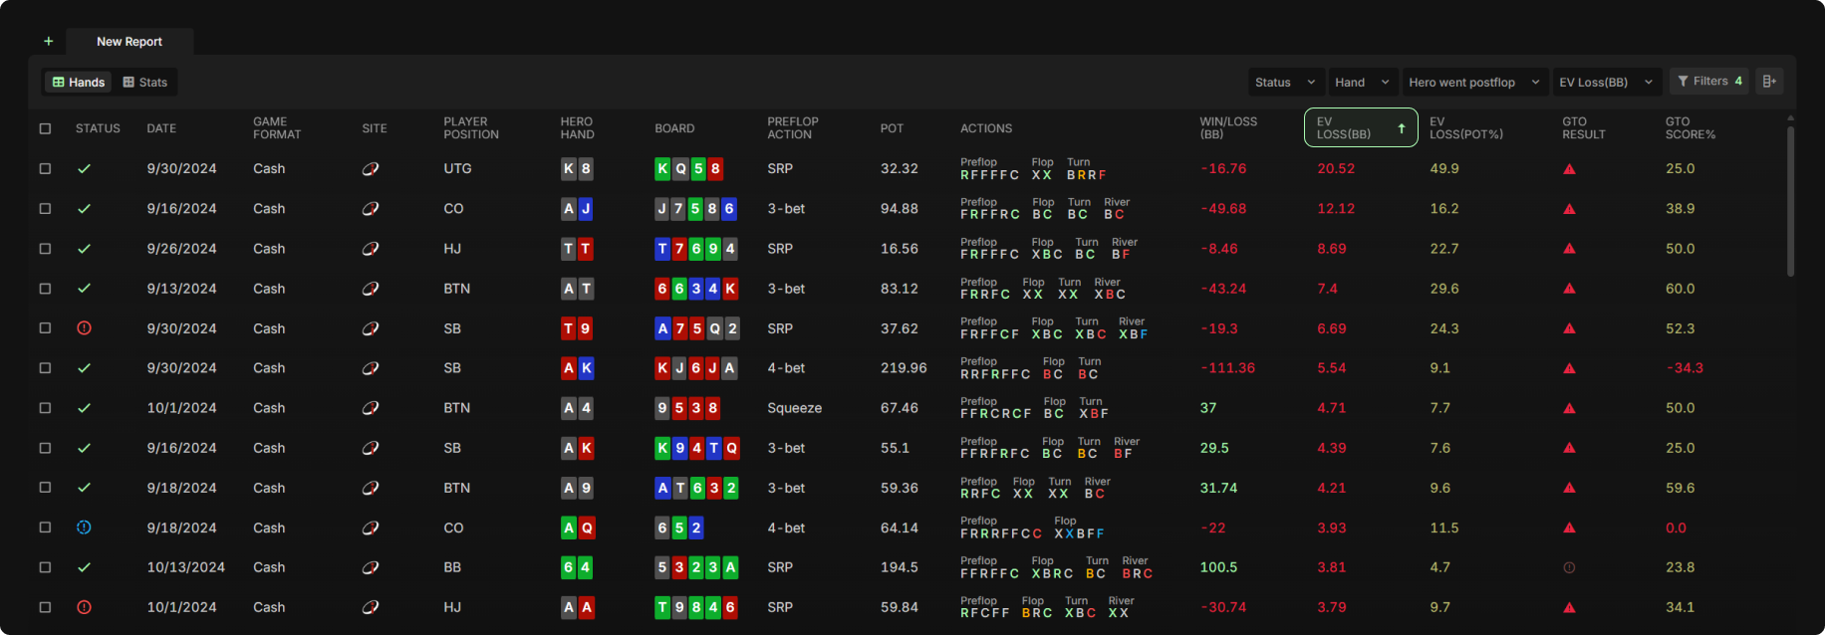Screen dimensions: 1825x635
Task: Click the red GTO result triangle for 4.71 EV loss
Action: click(x=1569, y=408)
